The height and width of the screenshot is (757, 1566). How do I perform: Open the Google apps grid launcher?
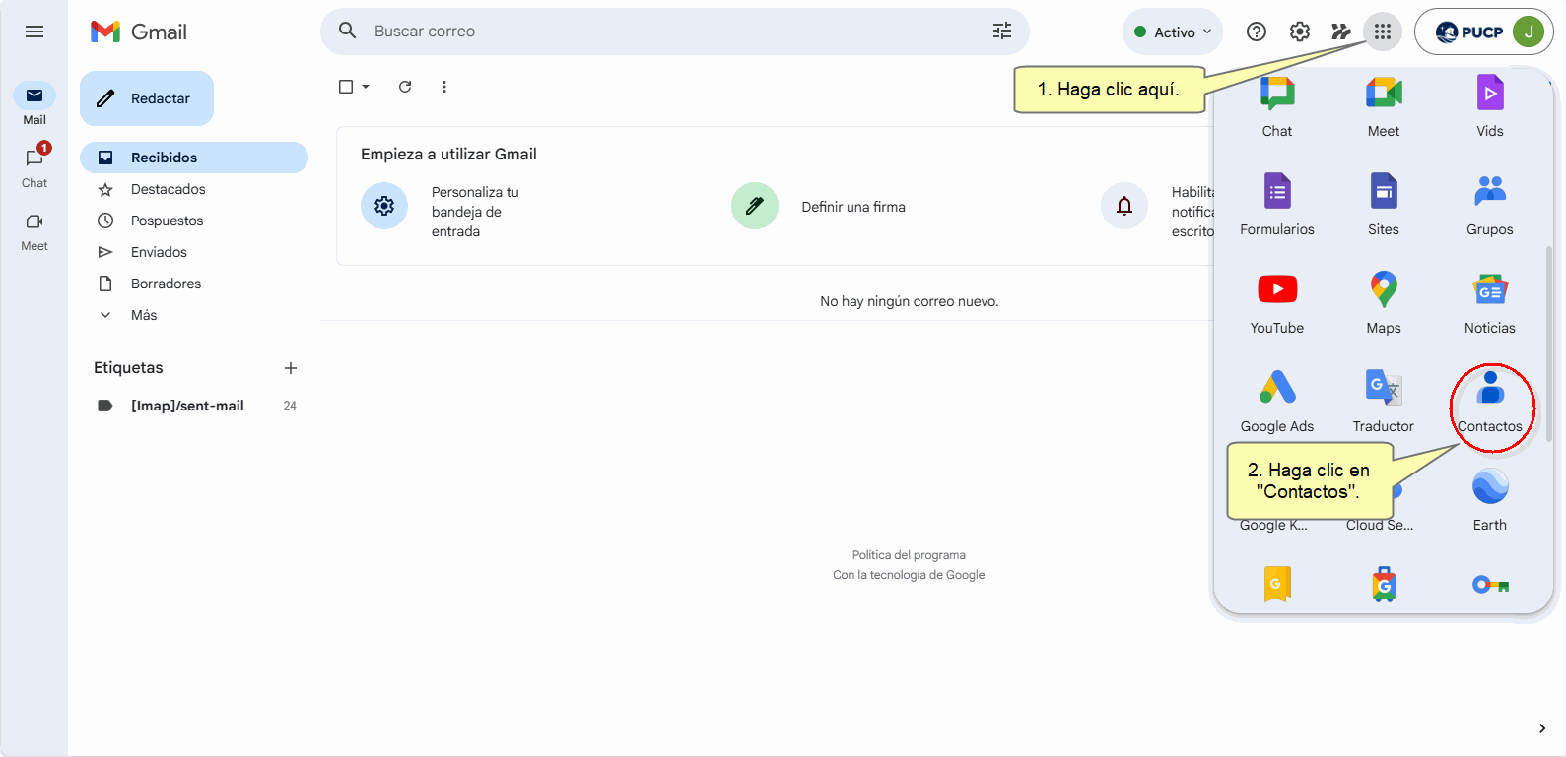pyautogui.click(x=1382, y=32)
